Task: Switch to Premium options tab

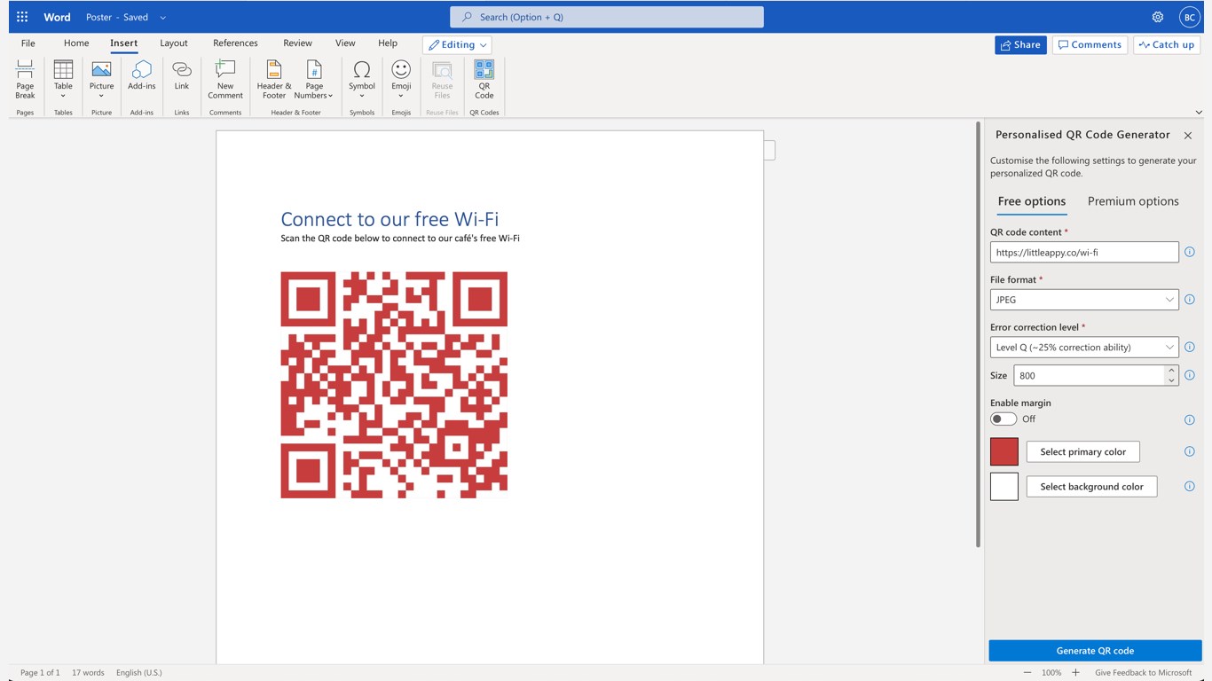Action: [1133, 201]
